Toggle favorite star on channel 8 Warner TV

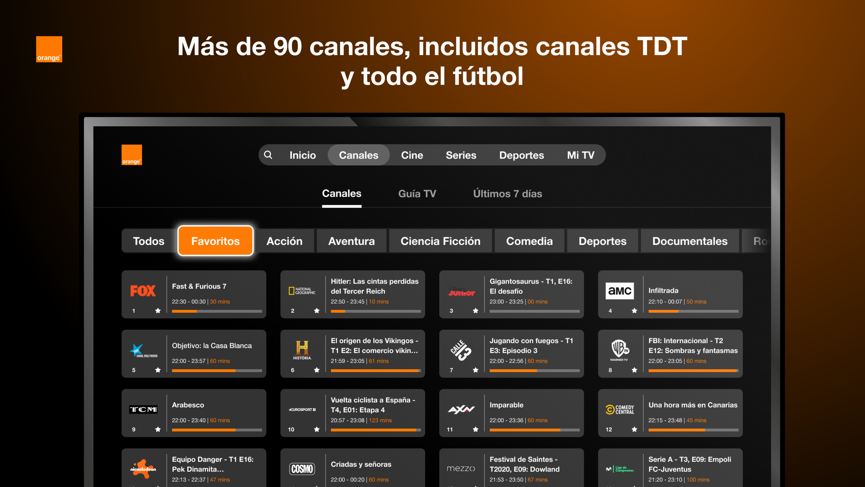click(x=634, y=370)
